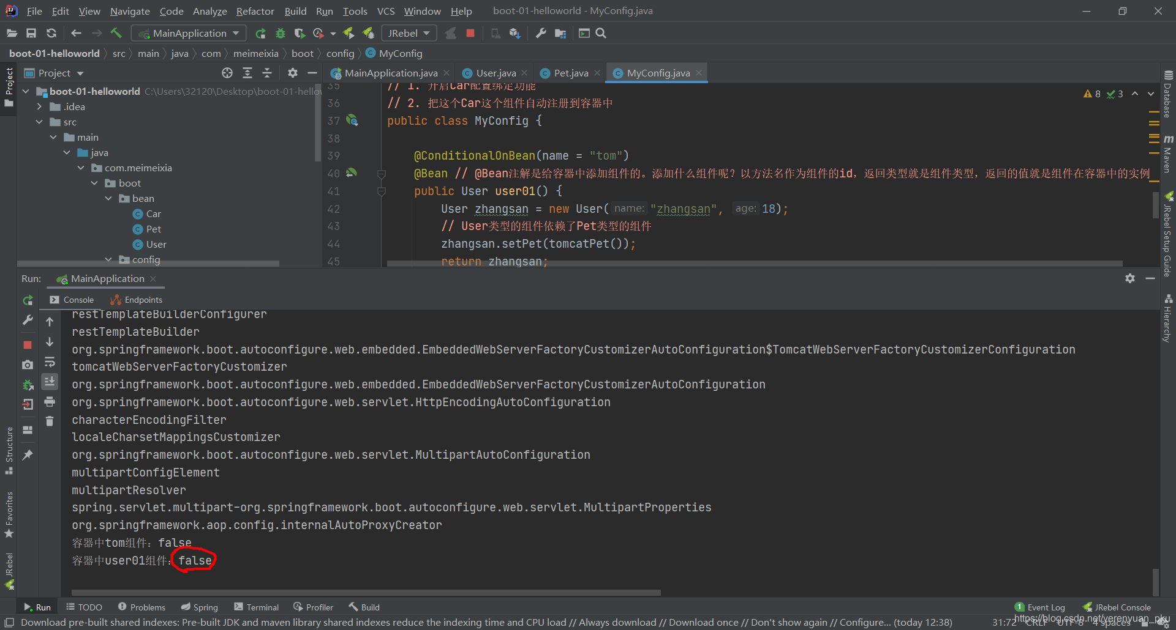This screenshot has width=1176, height=630.
Task: Click the config breadcrumb item
Action: 341,53
